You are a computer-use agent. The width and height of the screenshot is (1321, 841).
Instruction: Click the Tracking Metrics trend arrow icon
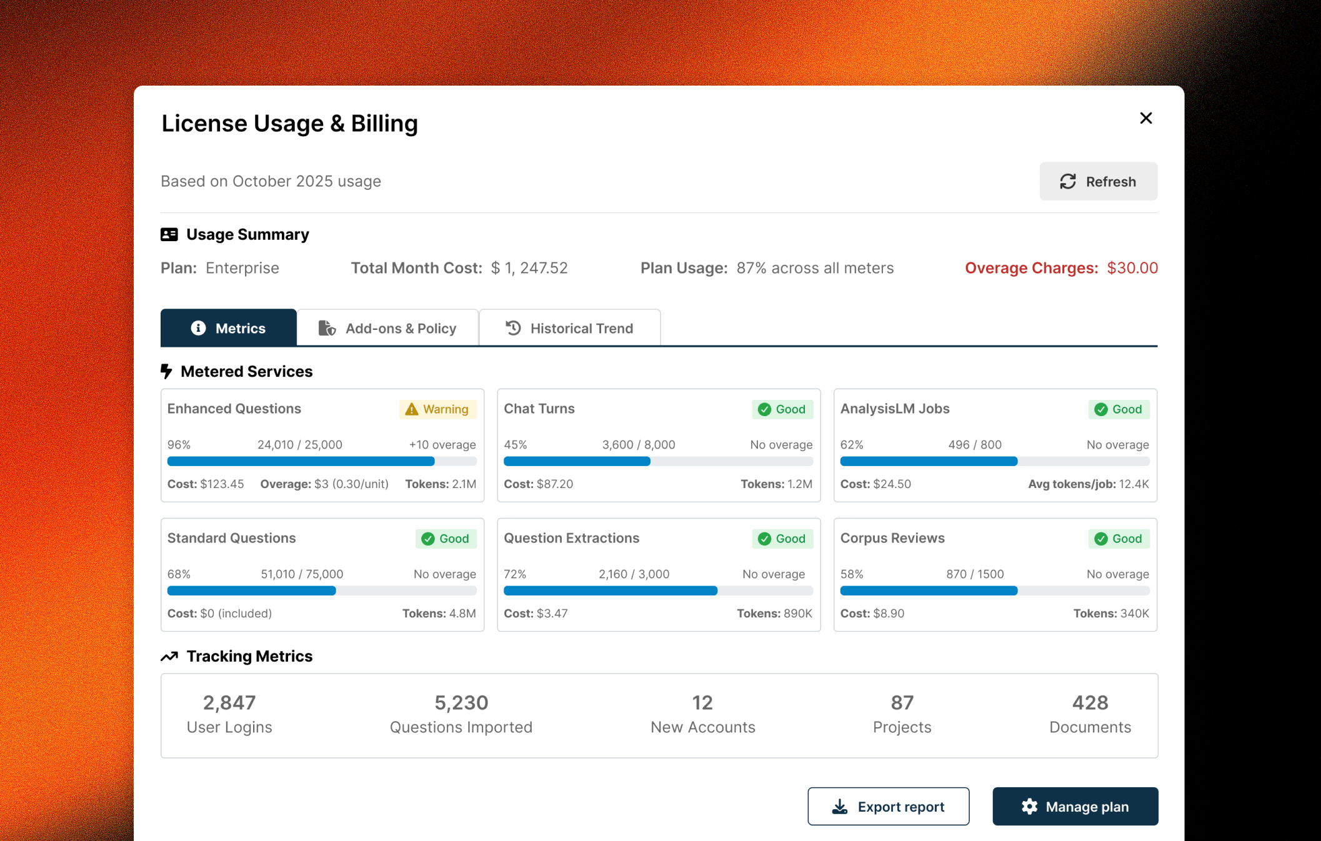coord(169,656)
